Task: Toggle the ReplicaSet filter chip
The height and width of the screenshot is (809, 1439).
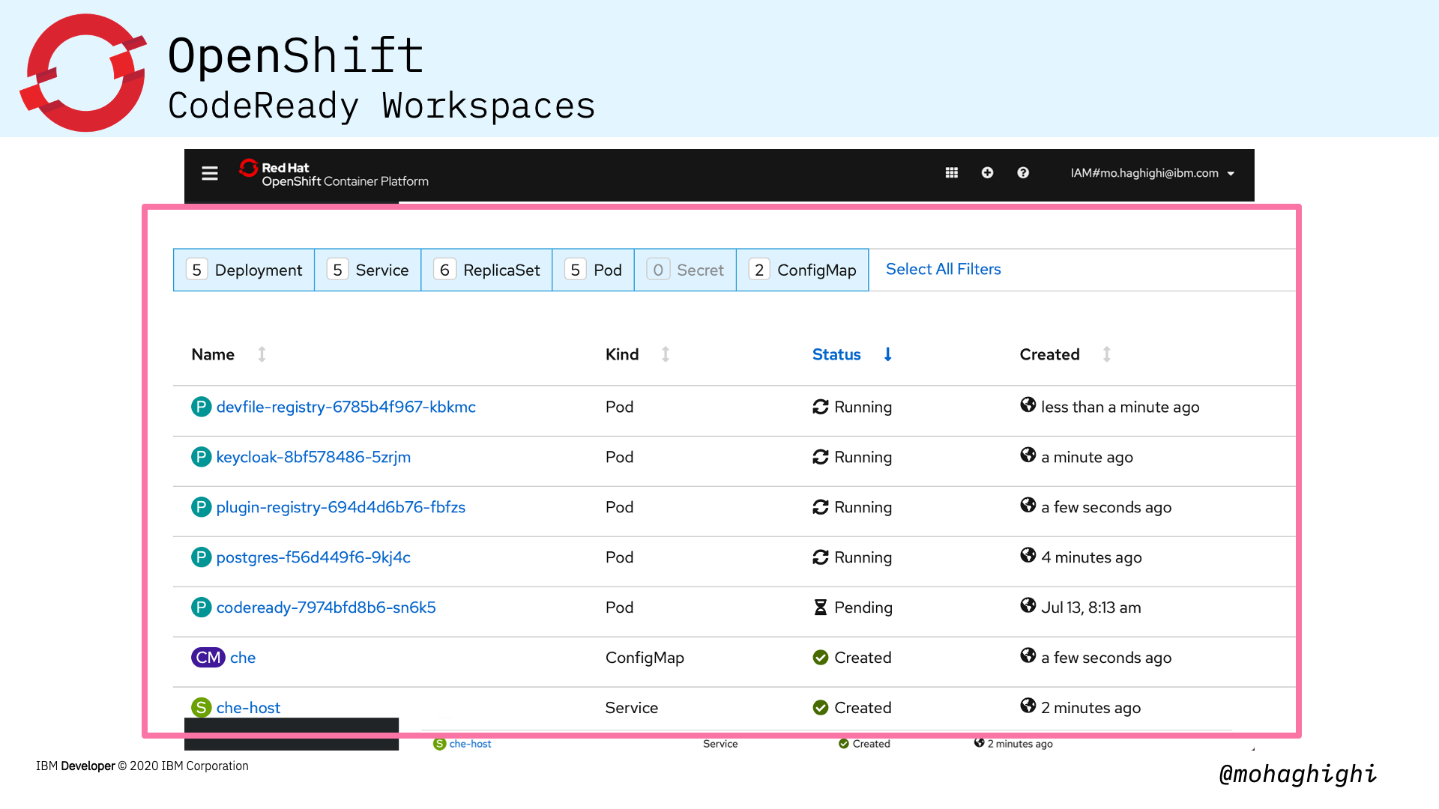Action: coord(486,270)
